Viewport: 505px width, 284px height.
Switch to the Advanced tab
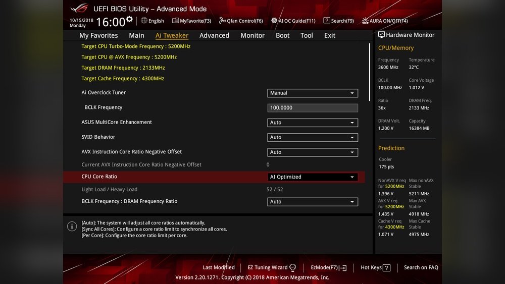(214, 35)
